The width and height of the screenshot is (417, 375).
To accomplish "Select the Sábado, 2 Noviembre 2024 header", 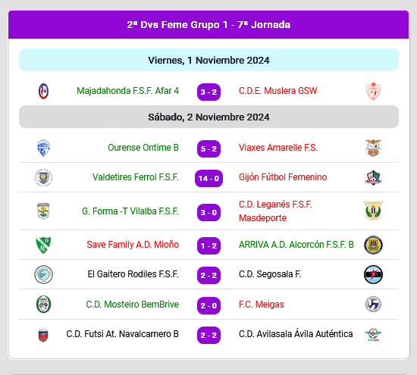I will coord(208,117).
